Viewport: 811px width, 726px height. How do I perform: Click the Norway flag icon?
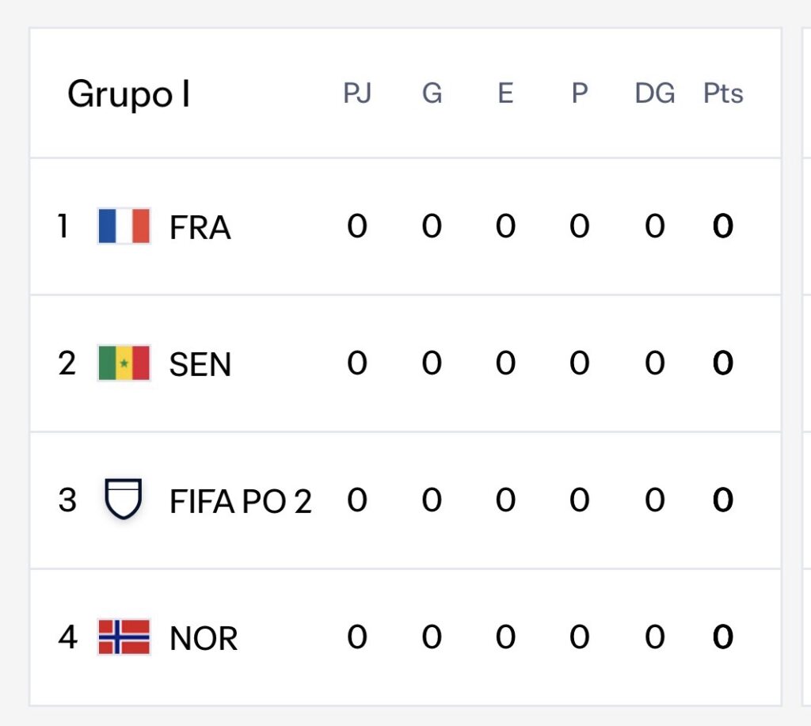tap(124, 637)
